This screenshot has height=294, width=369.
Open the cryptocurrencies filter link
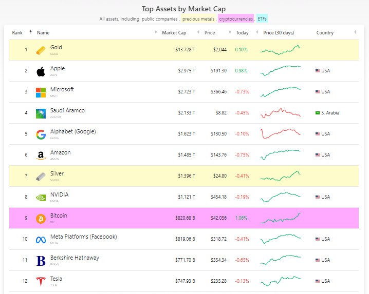point(236,19)
